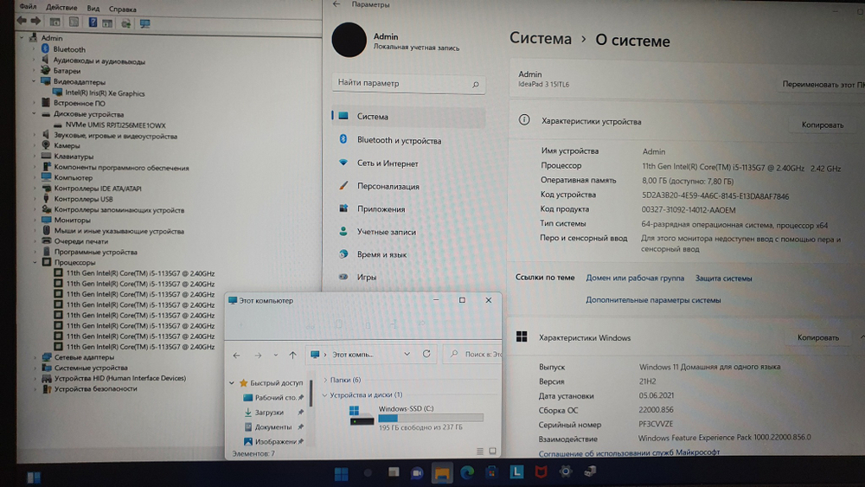The height and width of the screenshot is (487, 865).
Task: Click the up arrow in Explorer window
Action: tap(293, 355)
